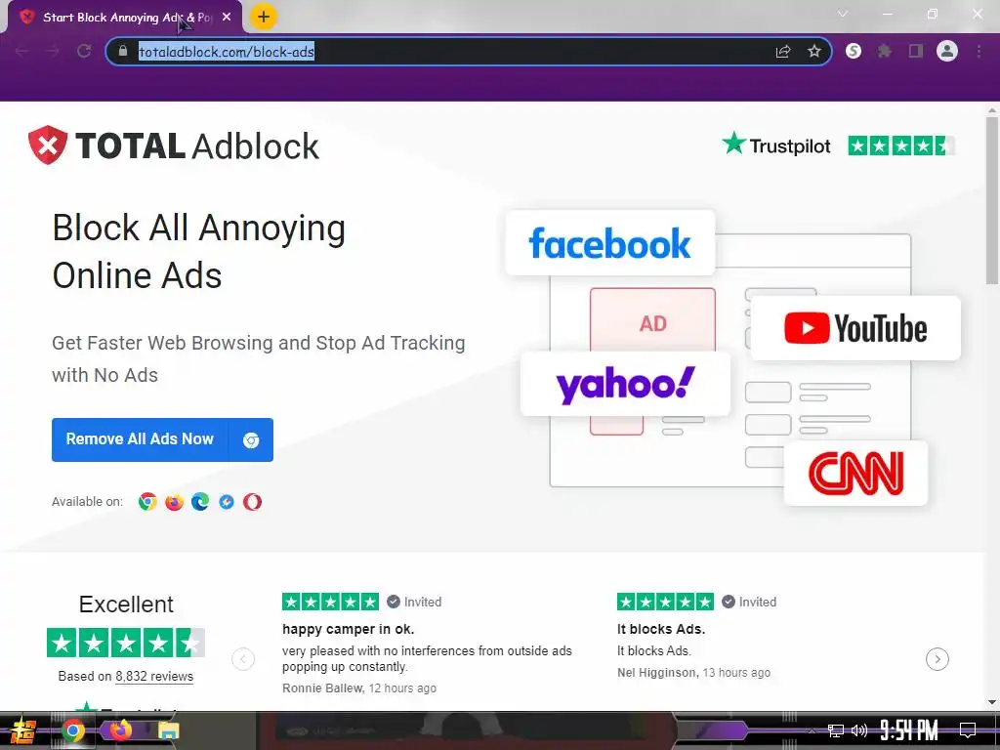
Task: Bookmark this page with the star icon
Action: tap(814, 51)
